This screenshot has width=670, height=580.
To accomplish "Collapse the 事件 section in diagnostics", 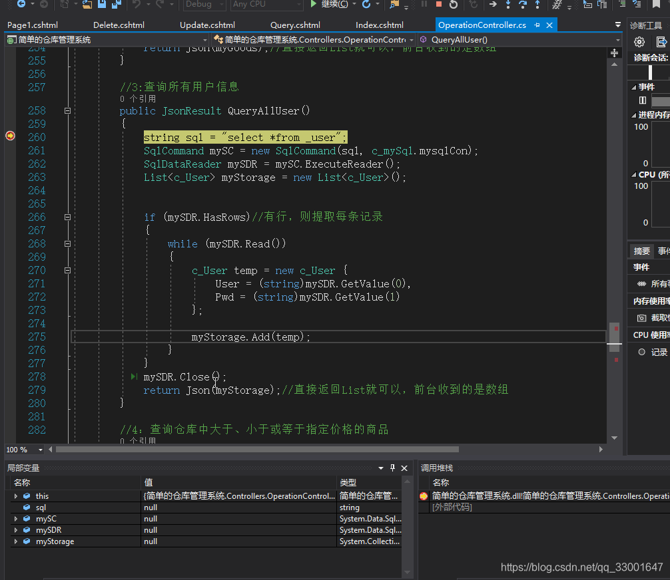I will [633, 87].
